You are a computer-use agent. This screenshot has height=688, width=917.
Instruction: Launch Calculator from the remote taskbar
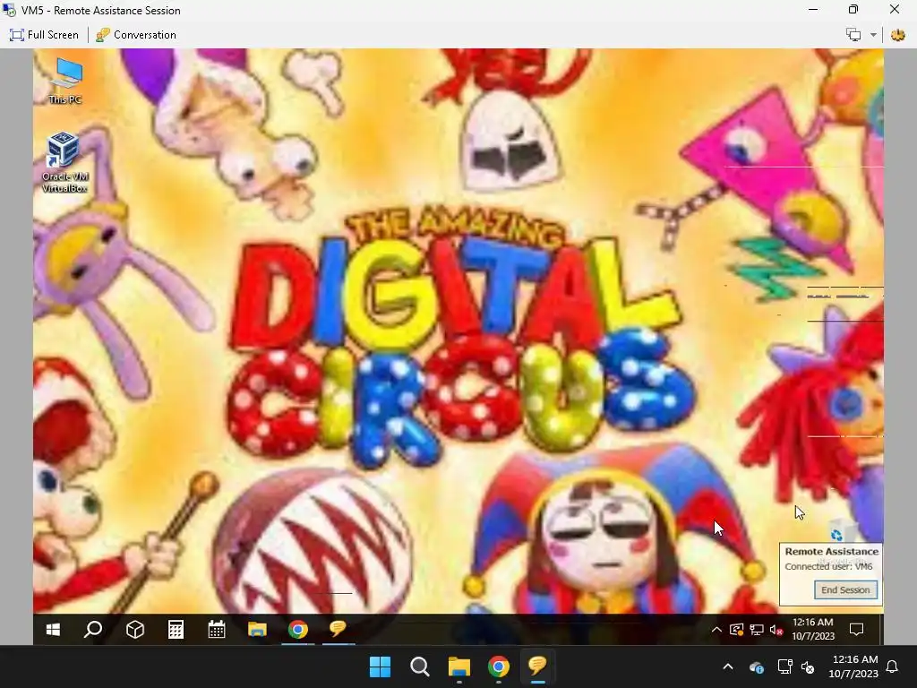(176, 630)
